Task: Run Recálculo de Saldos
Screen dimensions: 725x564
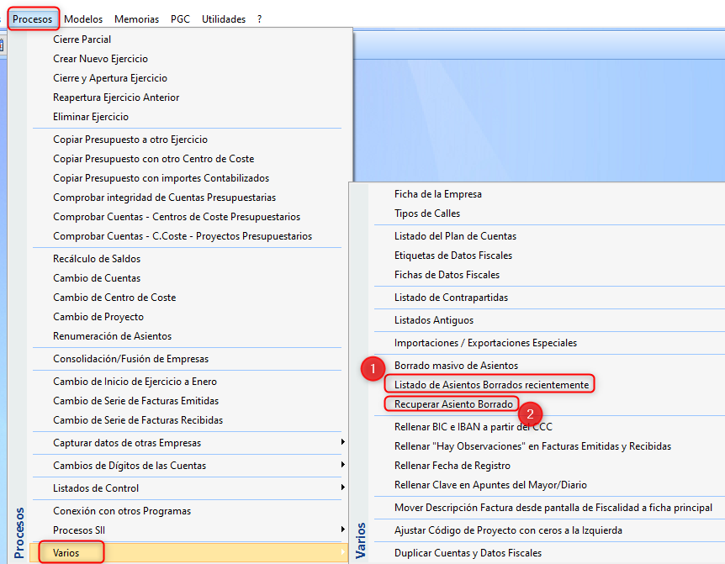Action: click(x=97, y=259)
